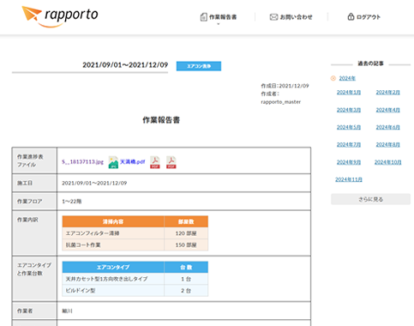The width and height of the screenshot is (414, 326).
Task: Open the 2024年10月 archive
Action: (x=387, y=162)
